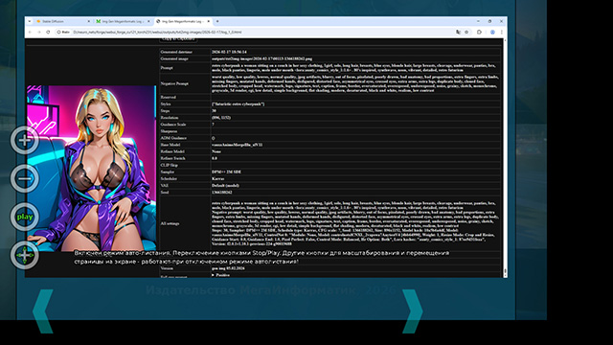Close the active Img Gen Log tab
Viewport: 613px width, 345px height.
[x=209, y=21]
